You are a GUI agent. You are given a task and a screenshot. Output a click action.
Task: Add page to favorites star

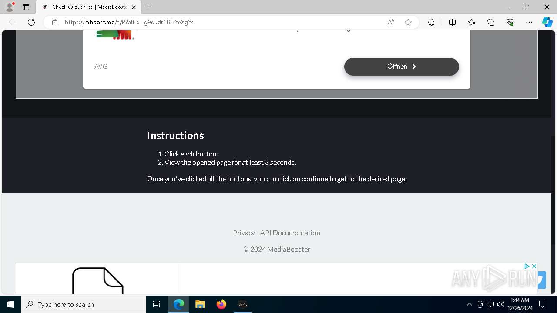[408, 22]
